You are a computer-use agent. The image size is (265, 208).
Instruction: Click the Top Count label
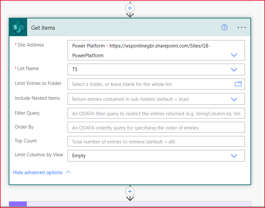click(x=26, y=141)
